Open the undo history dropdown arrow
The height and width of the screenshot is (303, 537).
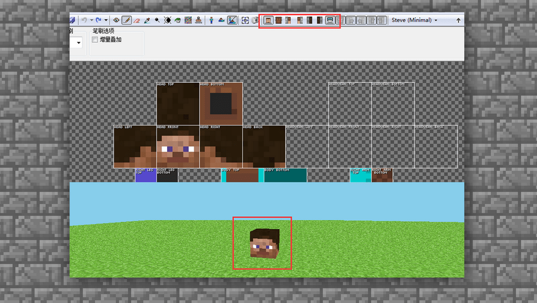91,20
